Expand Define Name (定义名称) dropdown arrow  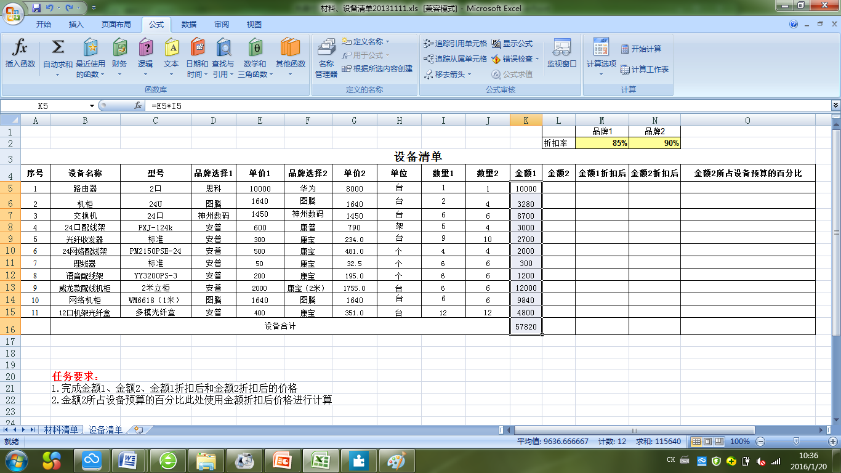[387, 41]
